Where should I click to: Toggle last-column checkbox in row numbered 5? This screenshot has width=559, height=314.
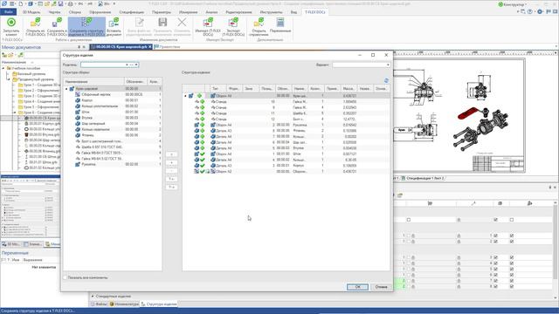tap(512, 270)
